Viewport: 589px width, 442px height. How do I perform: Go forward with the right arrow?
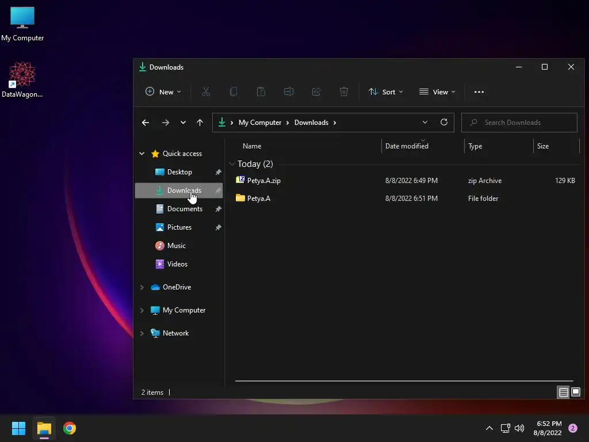[165, 123]
